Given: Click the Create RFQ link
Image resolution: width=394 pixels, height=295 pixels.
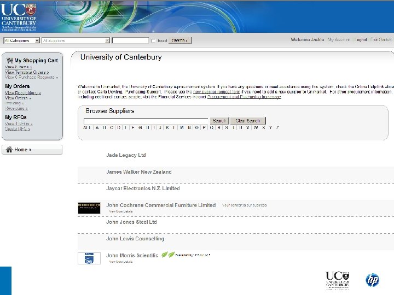Looking at the screenshot, I should (x=18, y=129).
